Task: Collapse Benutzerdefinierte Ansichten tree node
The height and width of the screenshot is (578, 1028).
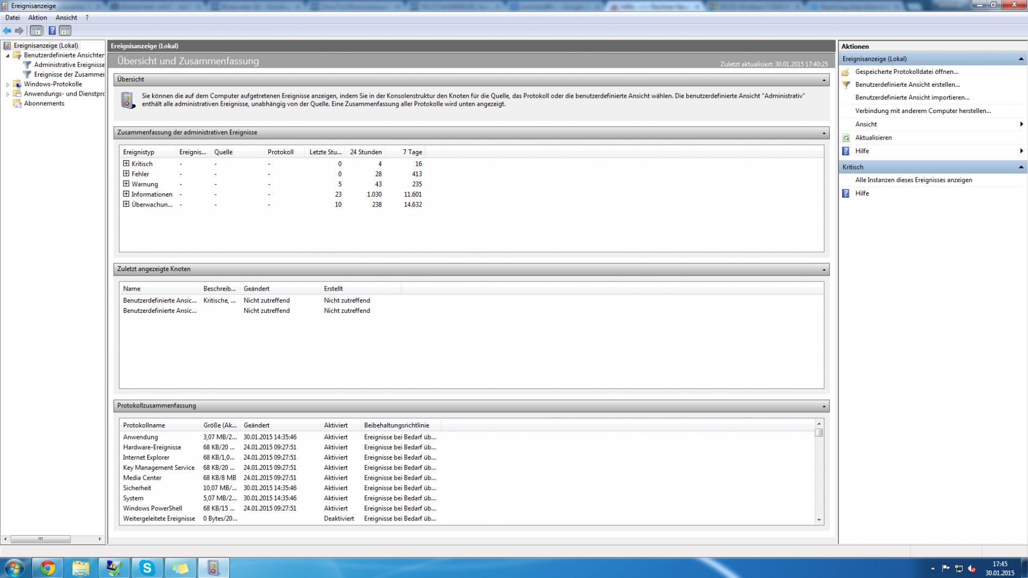Action: (8, 55)
